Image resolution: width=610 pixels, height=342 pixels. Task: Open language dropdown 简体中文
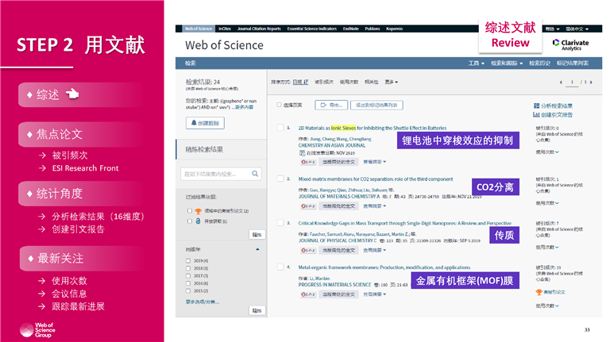tap(577, 29)
